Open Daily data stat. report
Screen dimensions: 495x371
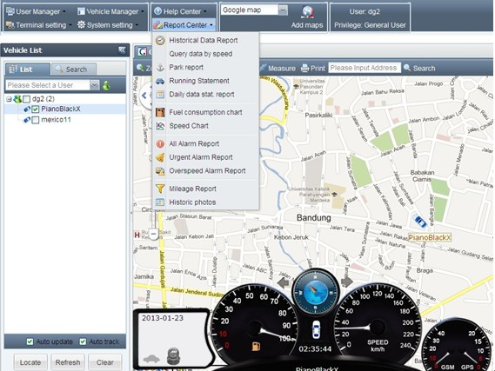click(x=202, y=95)
